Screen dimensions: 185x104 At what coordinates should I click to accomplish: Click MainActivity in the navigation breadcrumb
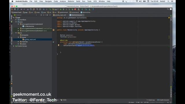(x=86, y=12)
